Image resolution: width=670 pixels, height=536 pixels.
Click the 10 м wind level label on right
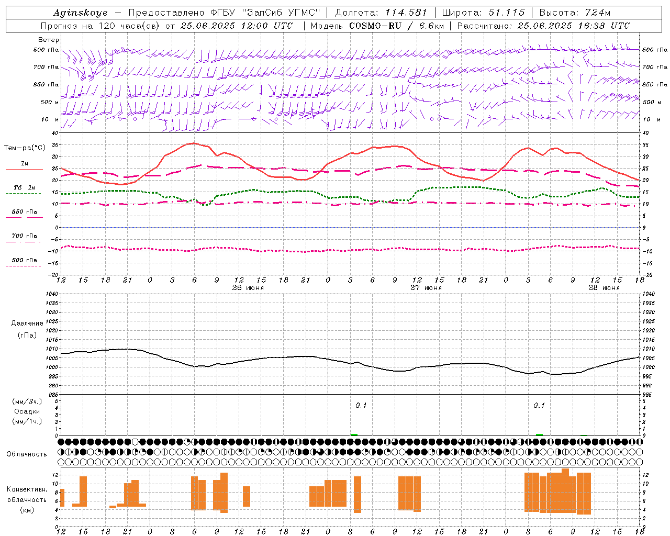tap(651, 119)
